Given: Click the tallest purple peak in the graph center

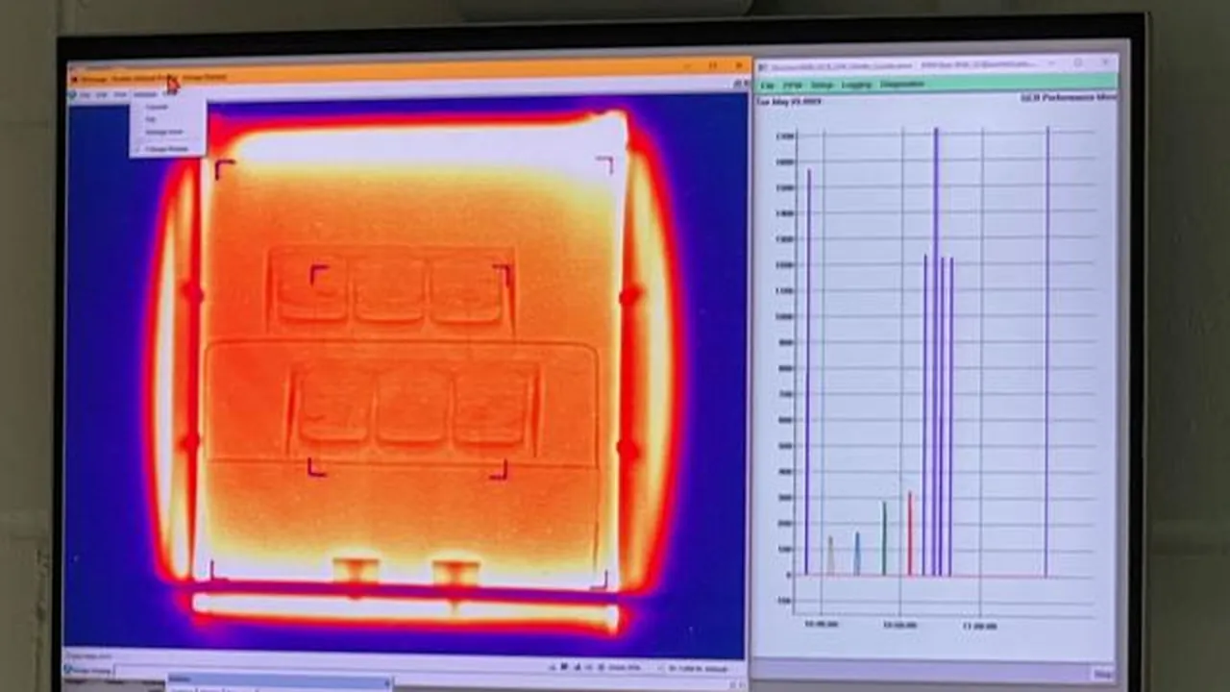Looking at the screenshot, I should point(936,352).
